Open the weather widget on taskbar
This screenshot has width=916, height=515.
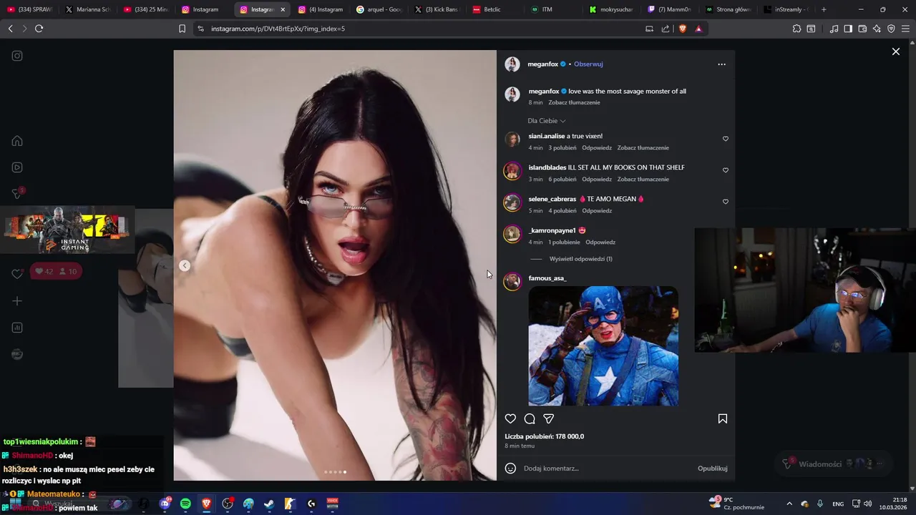736,504
